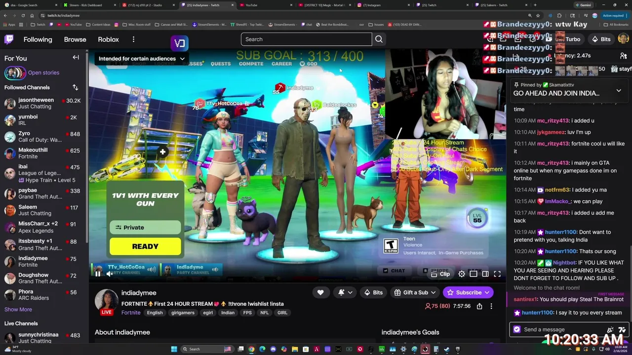The image size is (632, 355).
Task: Toggle chat collapse from the player
Action: (x=485, y=274)
